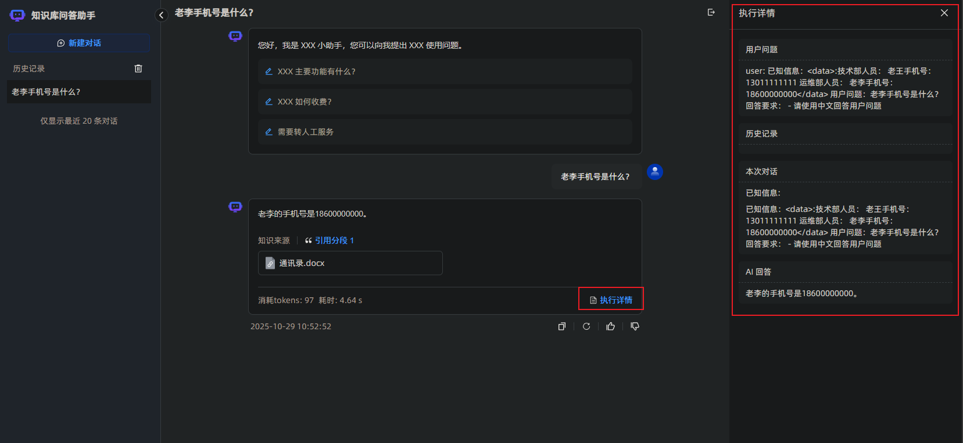The width and height of the screenshot is (963, 443).
Task: Click the pencil icon beside XXX 主要功能有什么?
Action: 269,71
